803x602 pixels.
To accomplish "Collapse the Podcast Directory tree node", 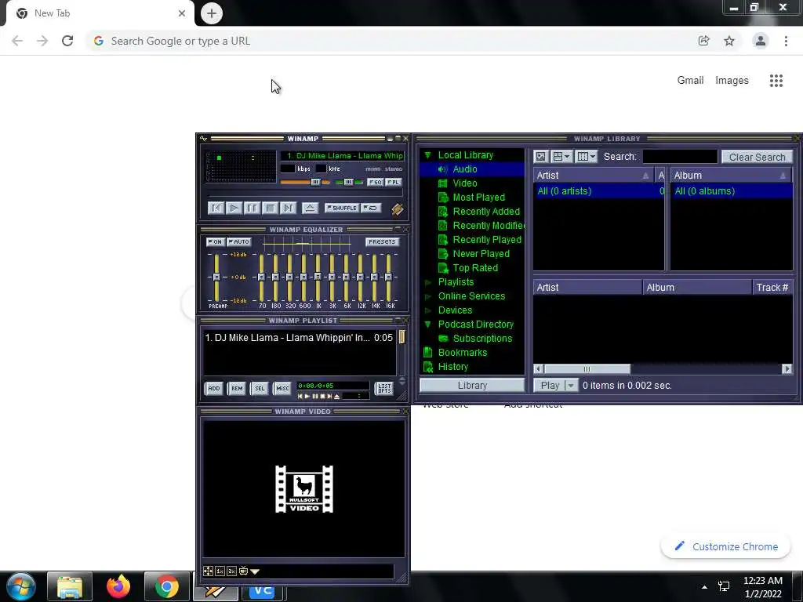I will click(x=427, y=324).
